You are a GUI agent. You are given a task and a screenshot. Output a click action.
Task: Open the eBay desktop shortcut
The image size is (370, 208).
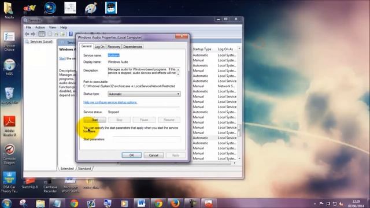(x=29, y=9)
